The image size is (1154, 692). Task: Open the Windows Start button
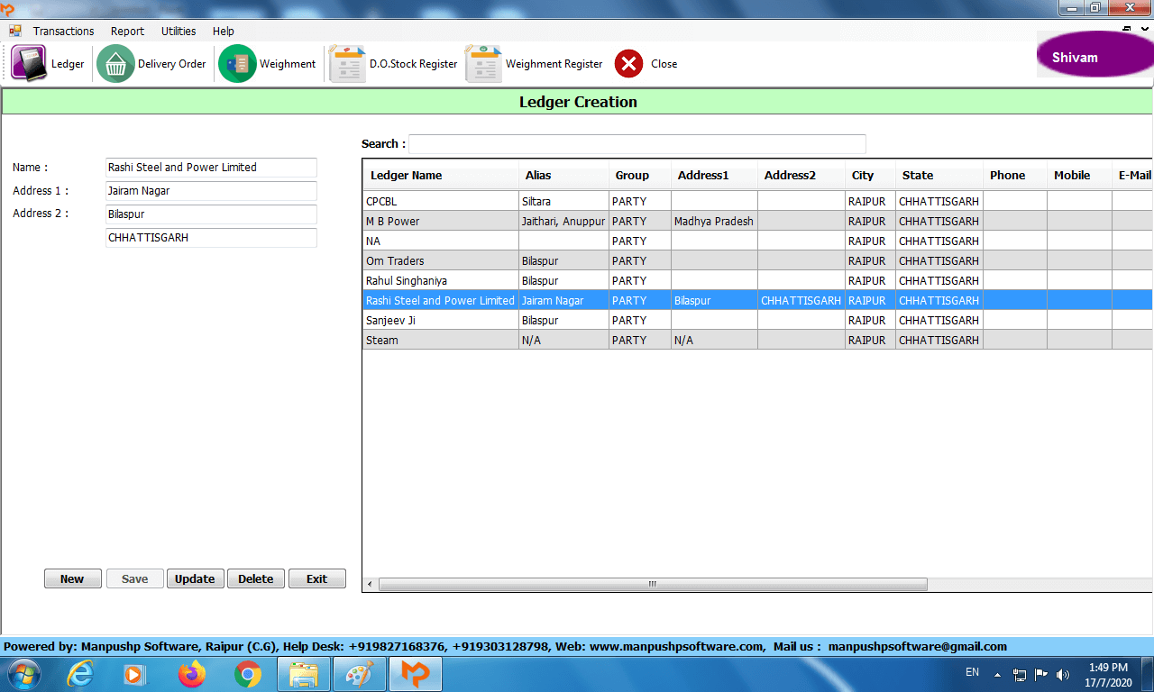pos(23,674)
